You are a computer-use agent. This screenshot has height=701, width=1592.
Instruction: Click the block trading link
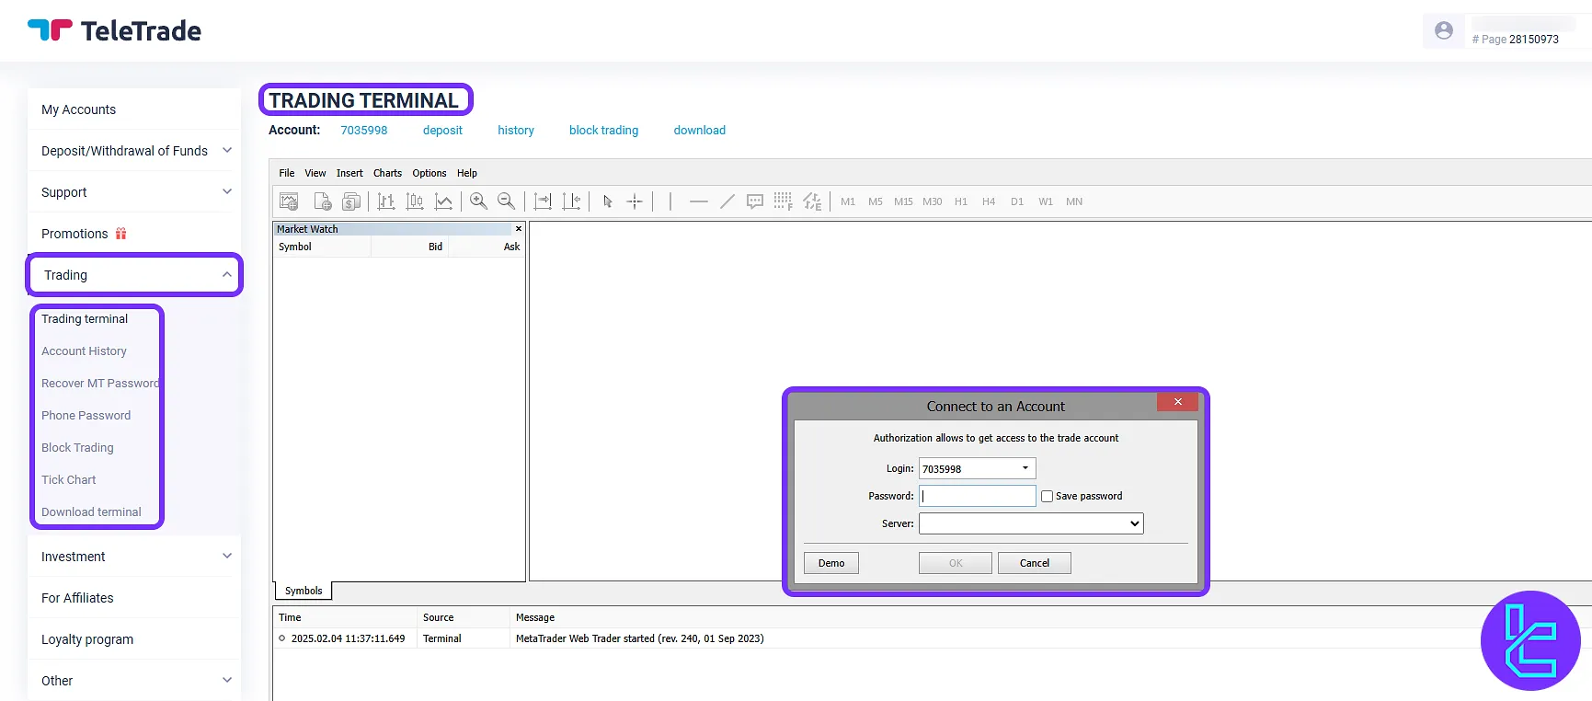tap(603, 130)
